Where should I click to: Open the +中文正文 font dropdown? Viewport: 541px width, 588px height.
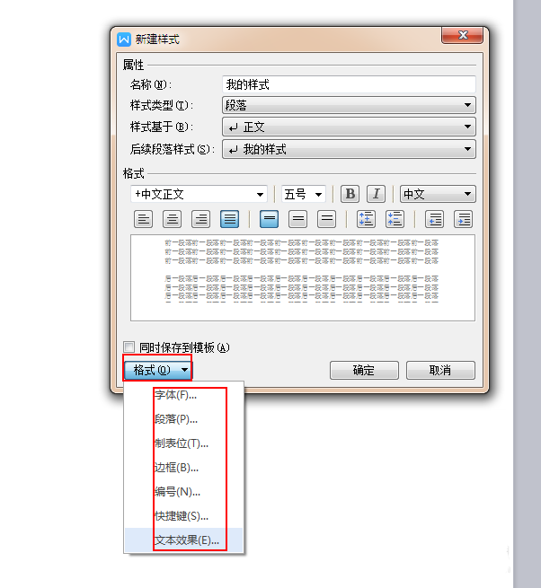(199, 194)
